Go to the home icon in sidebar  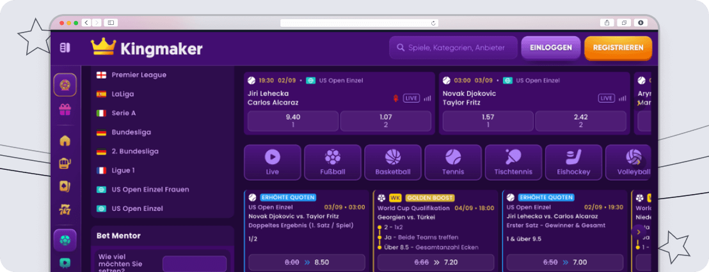[x=65, y=140]
